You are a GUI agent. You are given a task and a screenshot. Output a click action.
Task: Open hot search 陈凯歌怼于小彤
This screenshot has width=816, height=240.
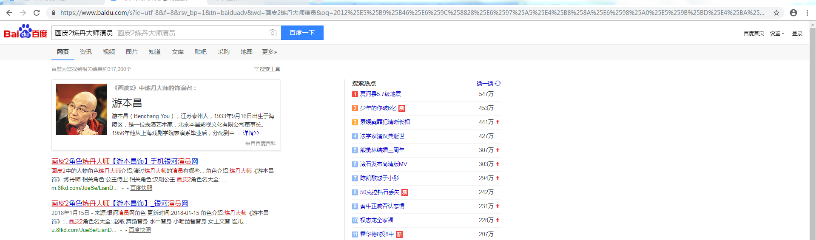[x=379, y=178]
